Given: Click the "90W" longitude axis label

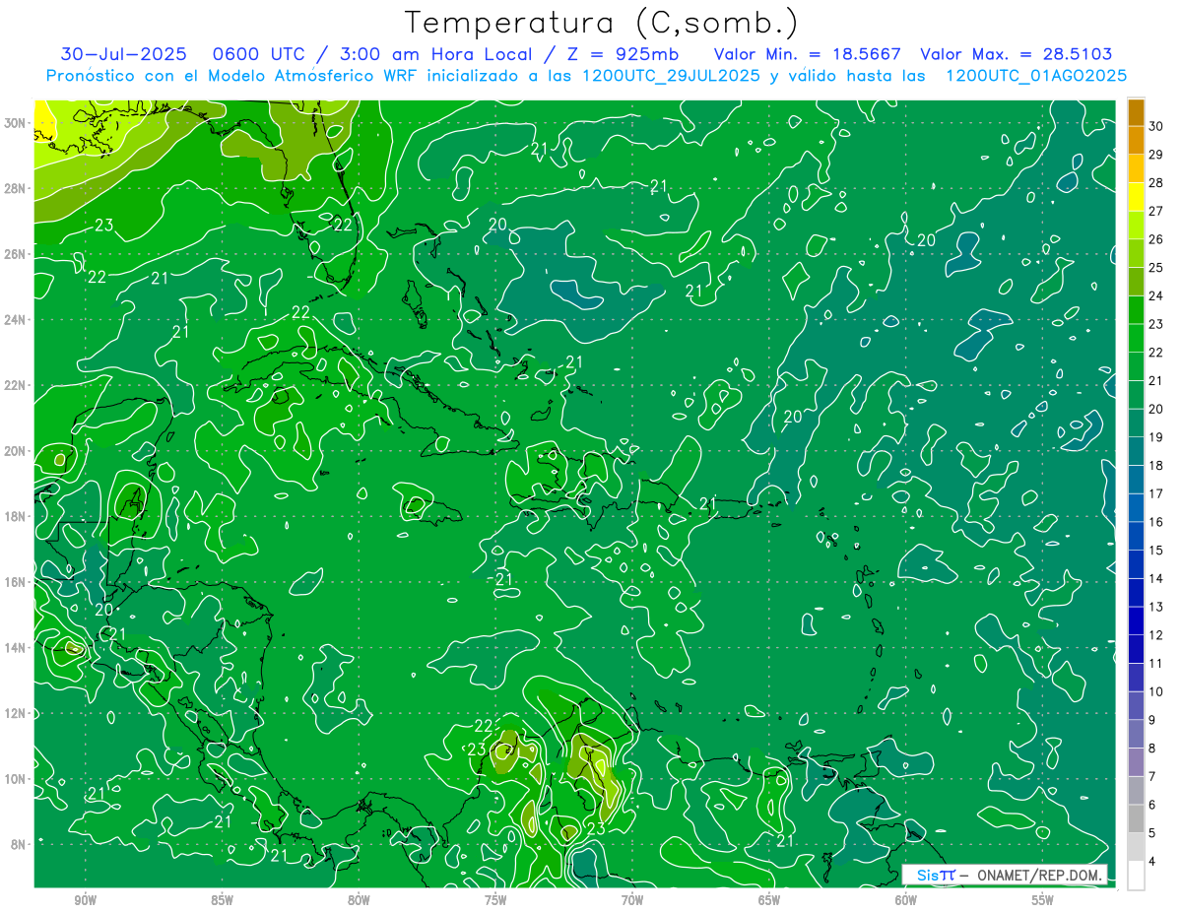Looking at the screenshot, I should 85,900.
